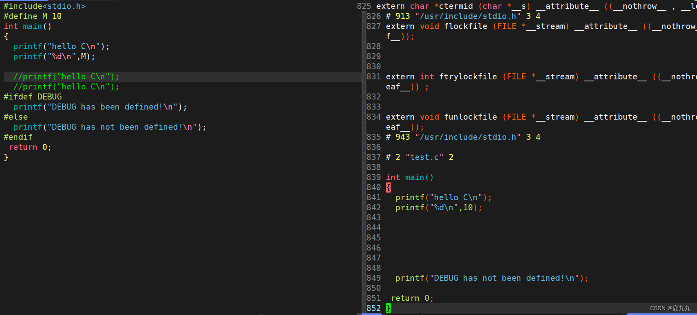Click the #include<stdio.h> line in left pane

pos(45,6)
